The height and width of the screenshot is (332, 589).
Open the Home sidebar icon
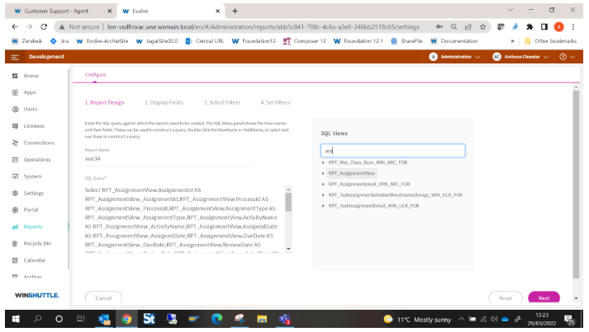coord(16,75)
